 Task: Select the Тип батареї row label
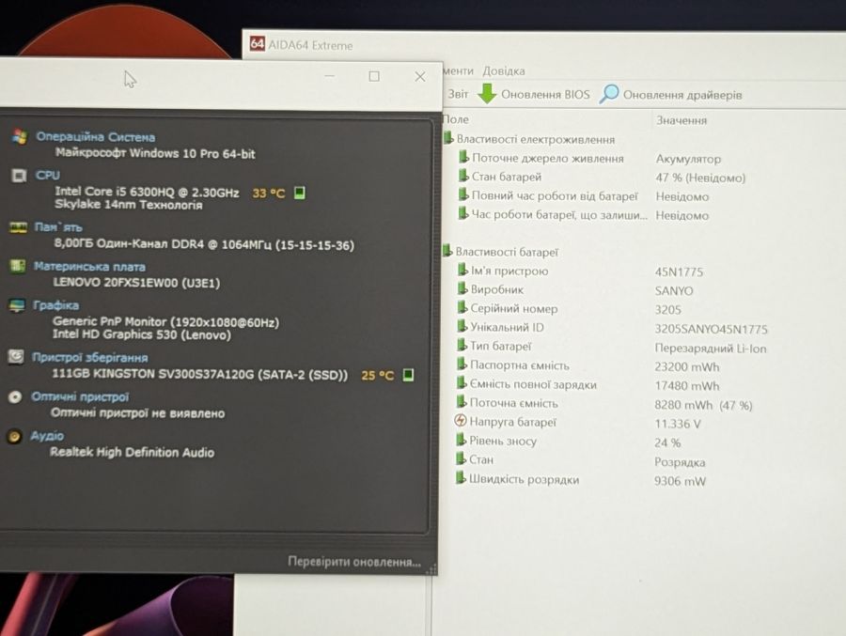(500, 347)
